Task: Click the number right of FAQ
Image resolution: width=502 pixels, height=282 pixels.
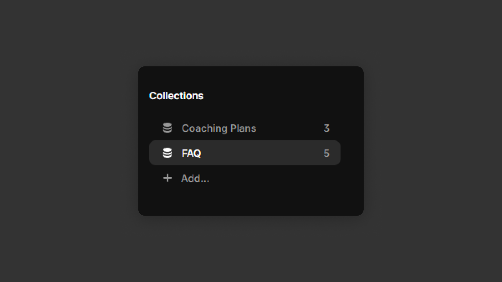Action: click(326, 153)
